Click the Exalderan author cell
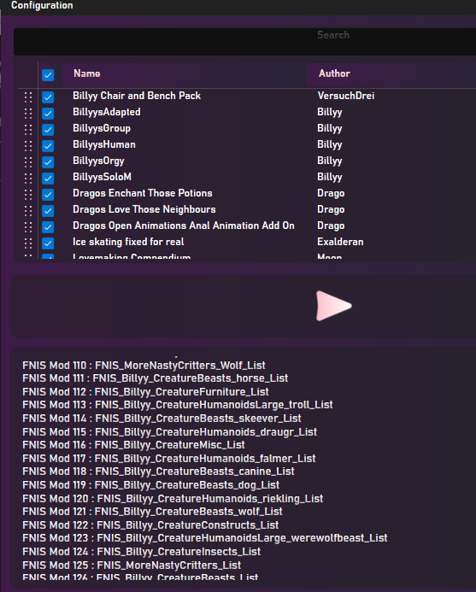The image size is (476, 592). (340, 242)
